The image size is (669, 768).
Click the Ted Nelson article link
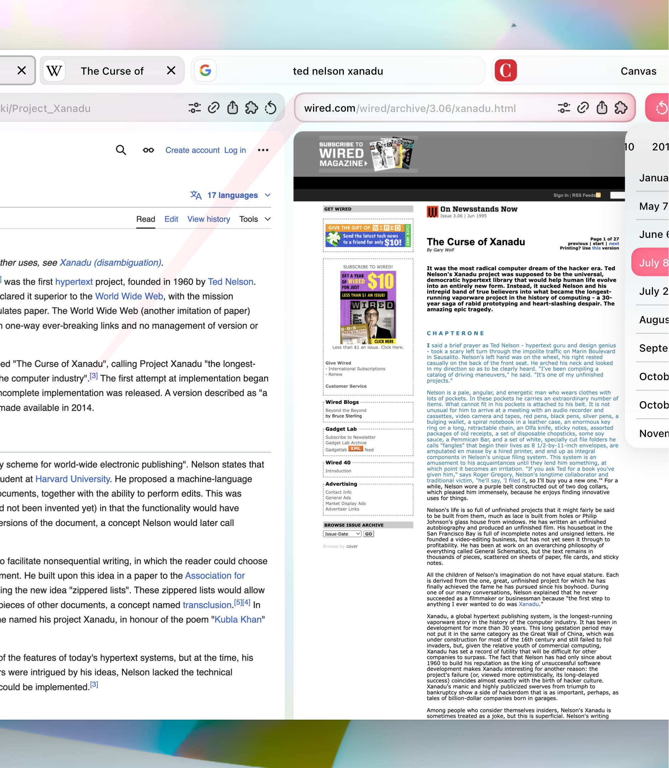click(230, 282)
